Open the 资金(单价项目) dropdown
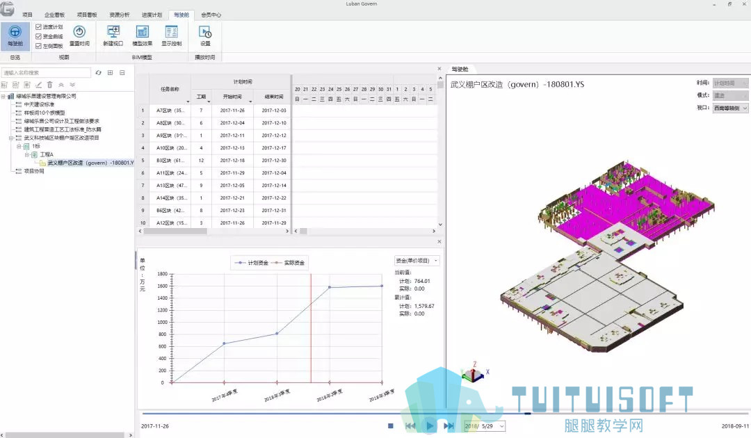Image resolution: width=751 pixels, height=438 pixels. 417,261
